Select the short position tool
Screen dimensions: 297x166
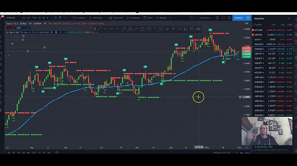pyautogui.click(x=192, y=29)
